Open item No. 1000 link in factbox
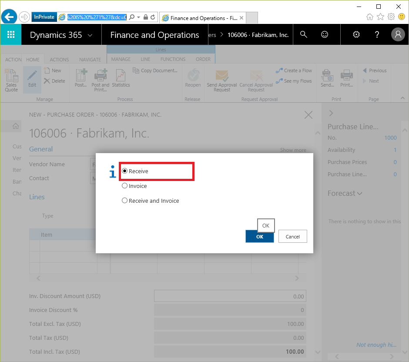This screenshot has width=409, height=362. click(x=390, y=137)
